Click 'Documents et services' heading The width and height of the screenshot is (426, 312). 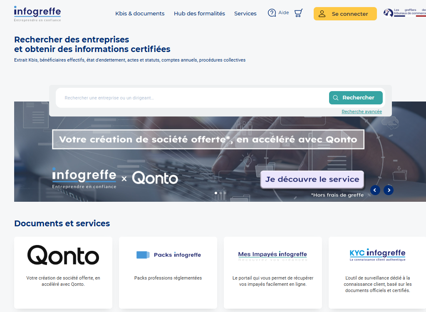click(x=62, y=223)
